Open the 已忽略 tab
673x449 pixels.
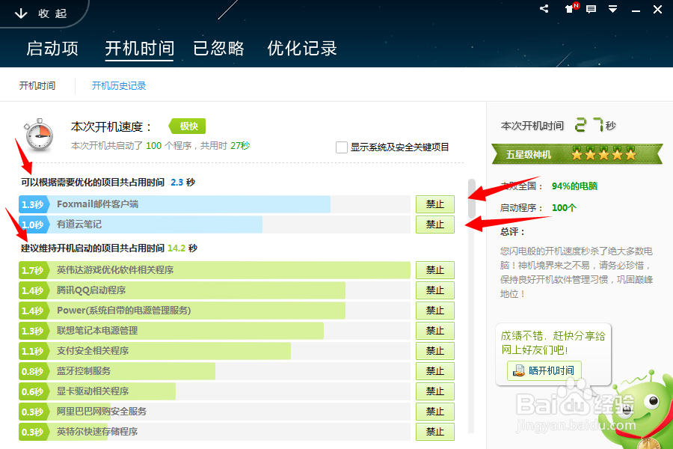pyautogui.click(x=219, y=48)
